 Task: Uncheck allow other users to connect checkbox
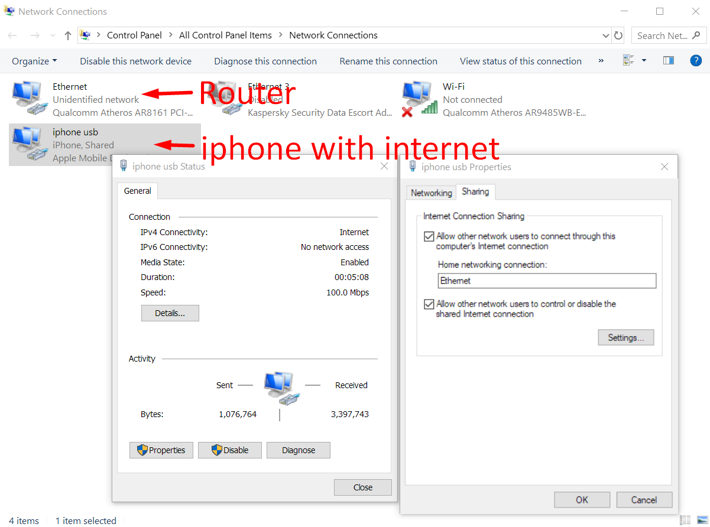click(x=429, y=236)
